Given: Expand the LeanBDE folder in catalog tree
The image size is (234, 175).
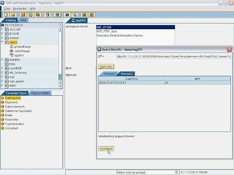Looking at the screenshot, I should coord(2,68).
